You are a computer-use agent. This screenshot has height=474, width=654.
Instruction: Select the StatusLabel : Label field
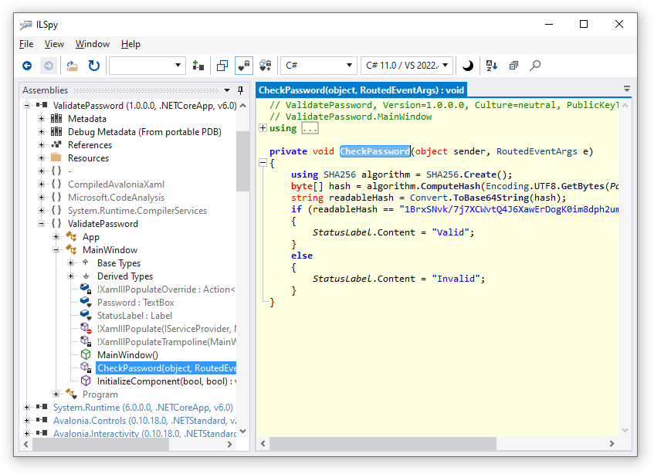[x=134, y=316]
